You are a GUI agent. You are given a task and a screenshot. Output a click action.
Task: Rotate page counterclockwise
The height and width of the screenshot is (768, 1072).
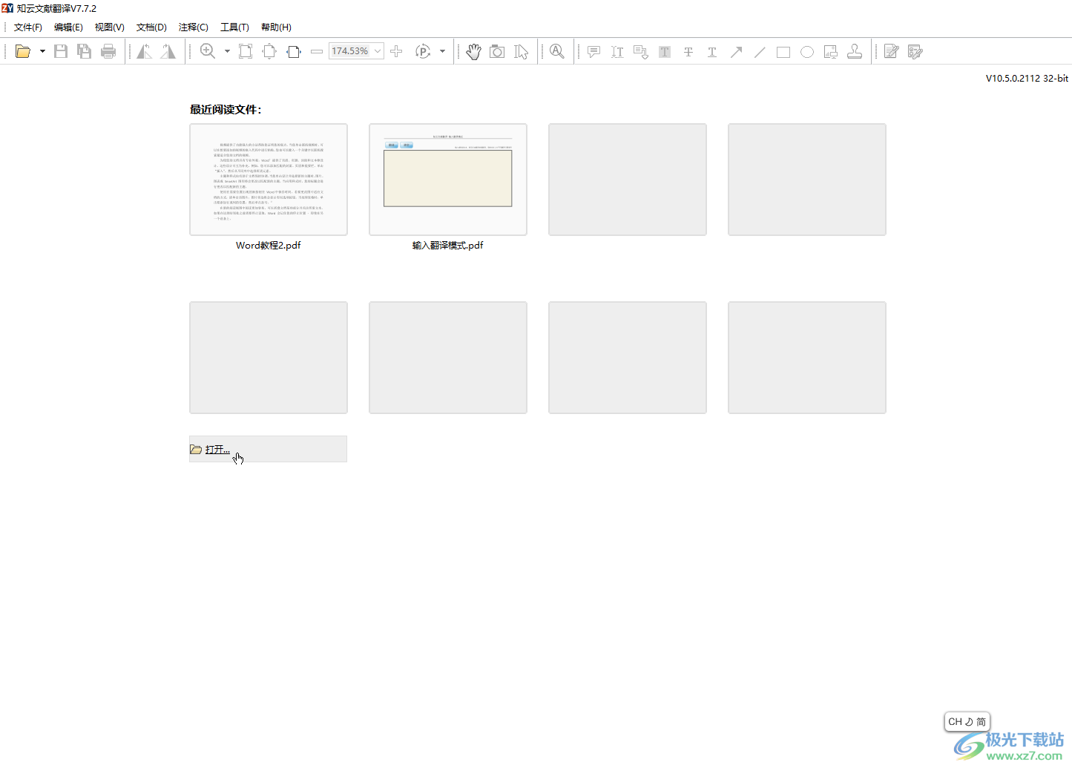tap(145, 51)
